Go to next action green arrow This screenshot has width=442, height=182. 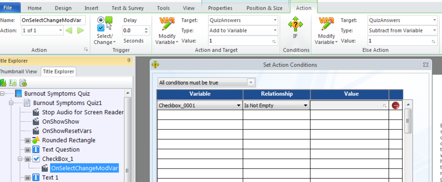pos(81,30)
